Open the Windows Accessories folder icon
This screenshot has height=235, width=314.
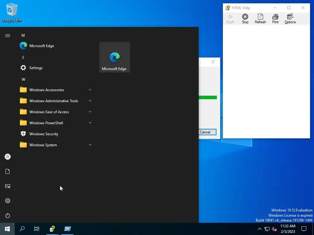[x=23, y=90]
